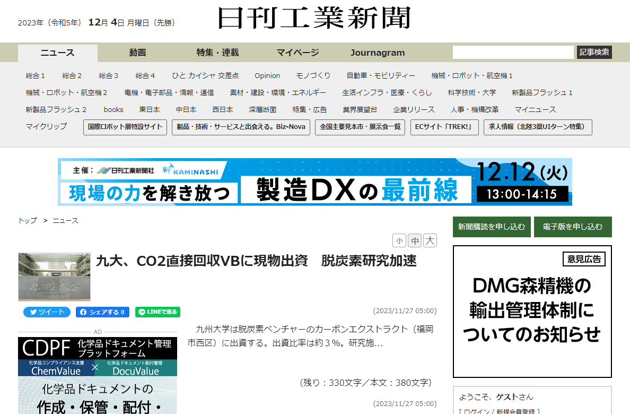Share article via Facebook button

[x=102, y=312]
